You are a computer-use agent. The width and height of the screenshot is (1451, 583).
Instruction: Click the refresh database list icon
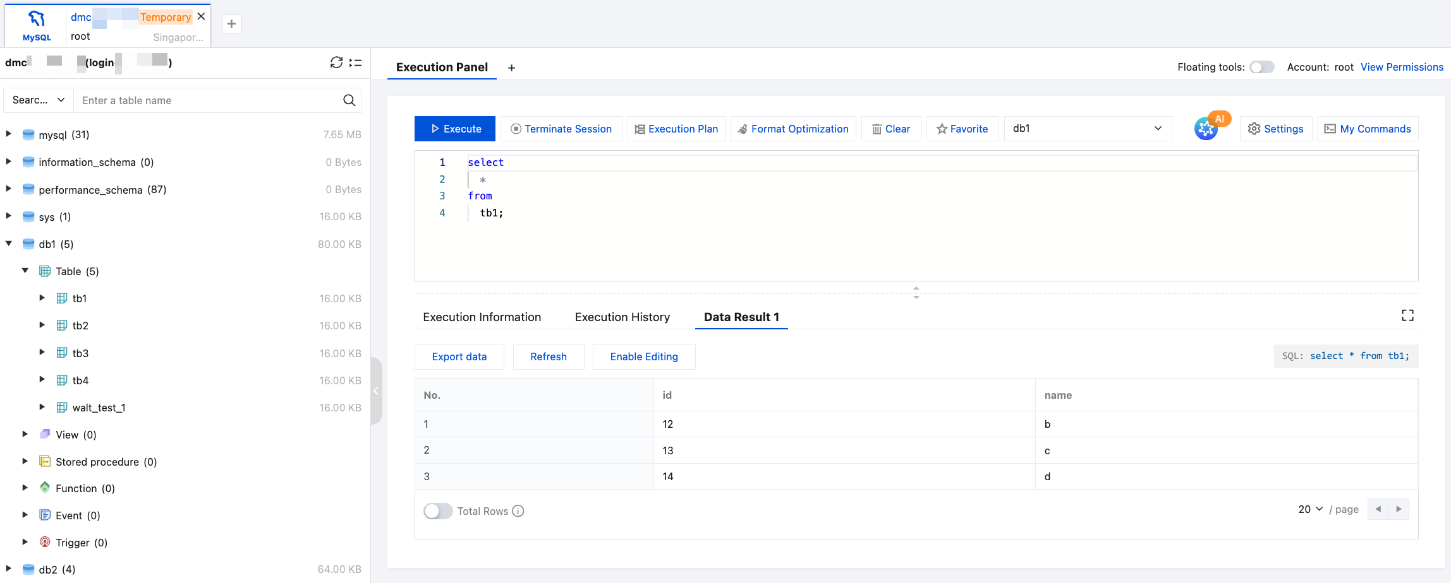click(x=336, y=62)
